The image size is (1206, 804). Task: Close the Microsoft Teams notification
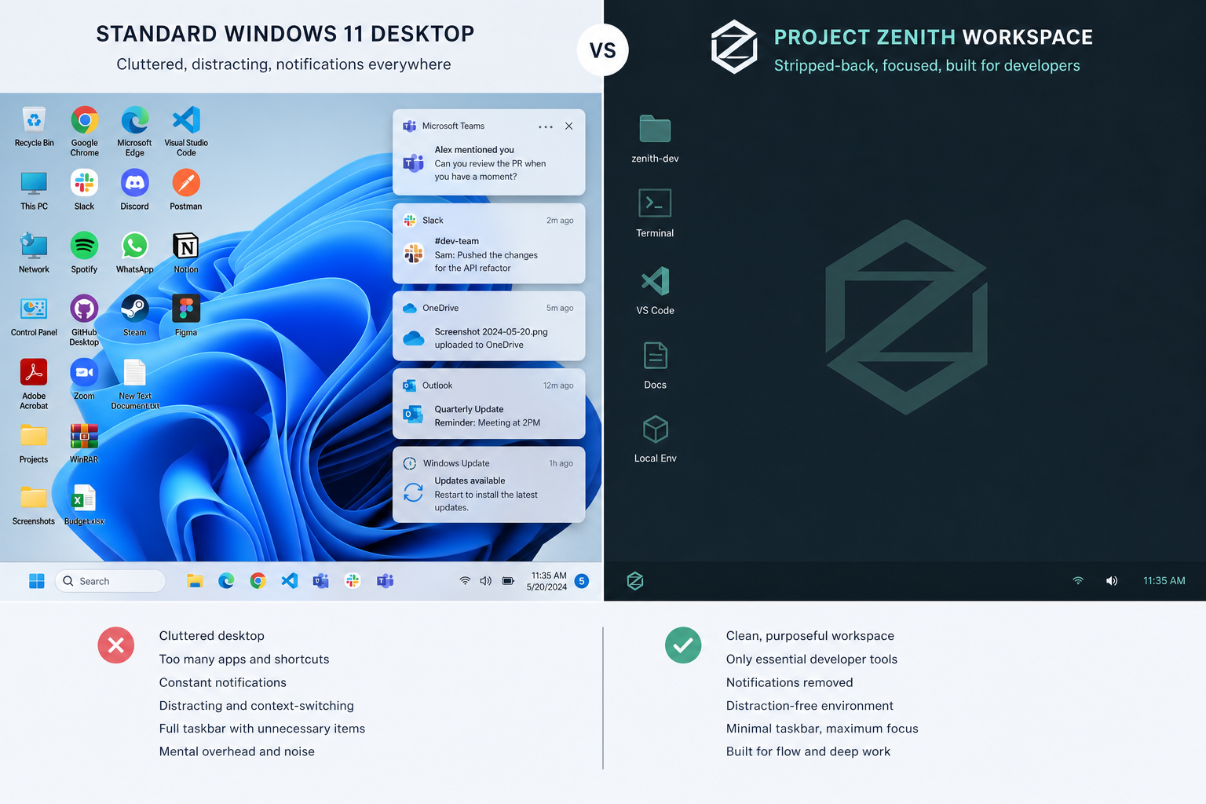(569, 126)
